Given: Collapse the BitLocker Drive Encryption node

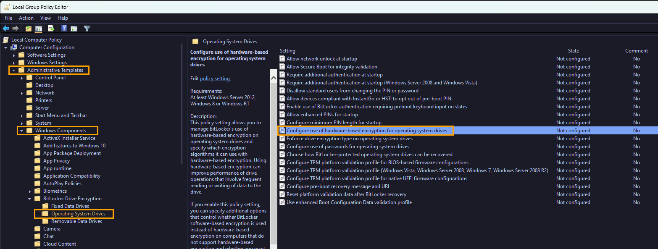Looking at the screenshot, I should [x=30, y=199].
